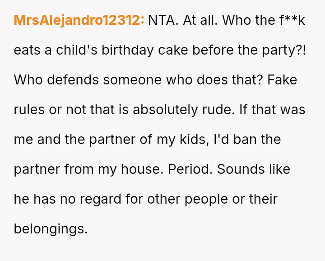Image resolution: width=325 pixels, height=261 pixels.
Task: Click the word "rules" in the comment
Action: pyautogui.click(x=29, y=110)
